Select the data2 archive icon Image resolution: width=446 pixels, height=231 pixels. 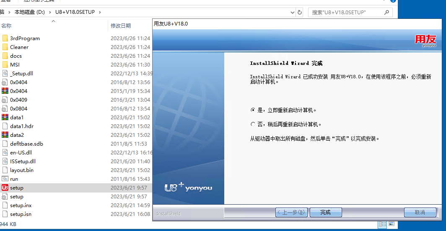pos(5,135)
